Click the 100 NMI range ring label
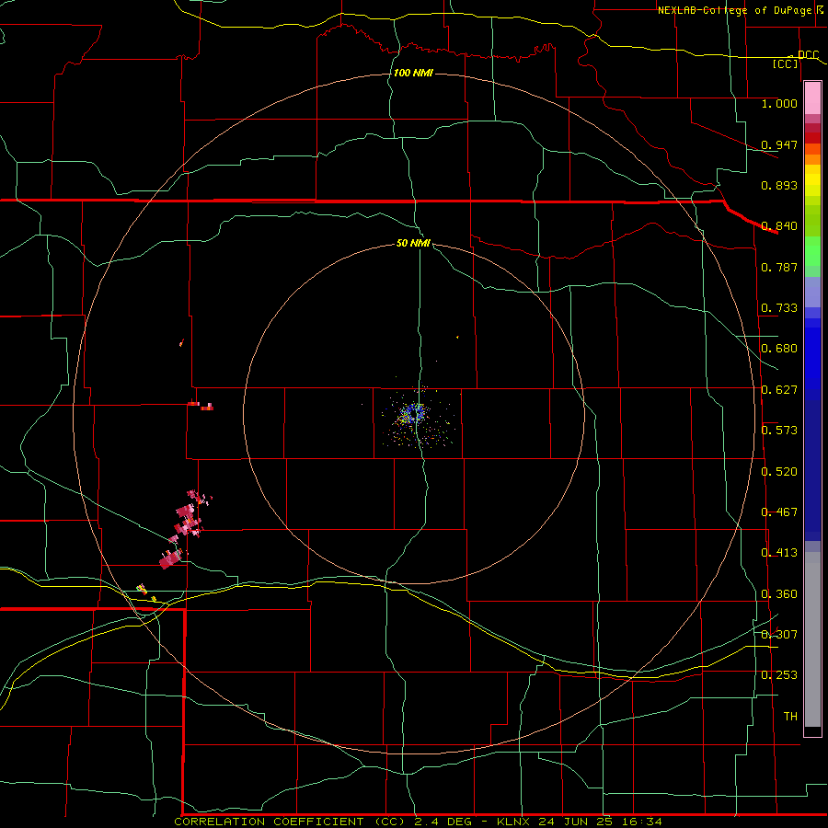 coord(413,73)
